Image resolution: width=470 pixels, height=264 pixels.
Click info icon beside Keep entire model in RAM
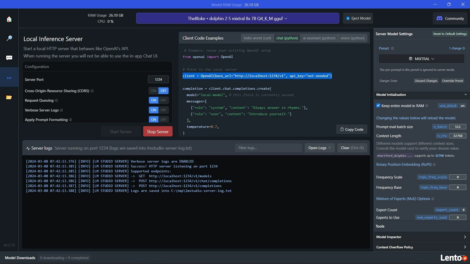coord(426,106)
